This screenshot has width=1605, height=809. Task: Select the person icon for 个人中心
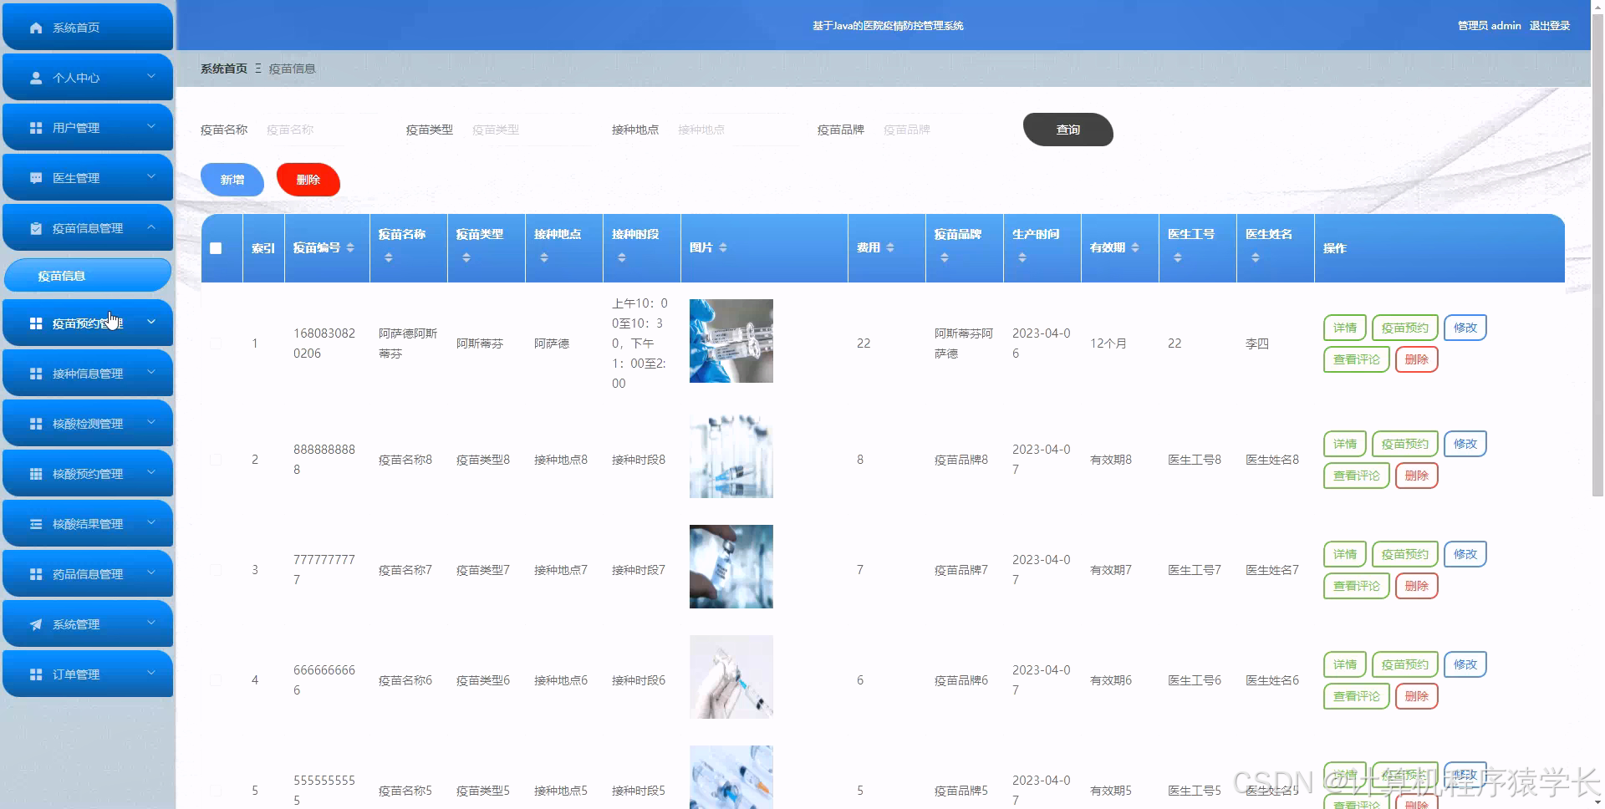34,77
